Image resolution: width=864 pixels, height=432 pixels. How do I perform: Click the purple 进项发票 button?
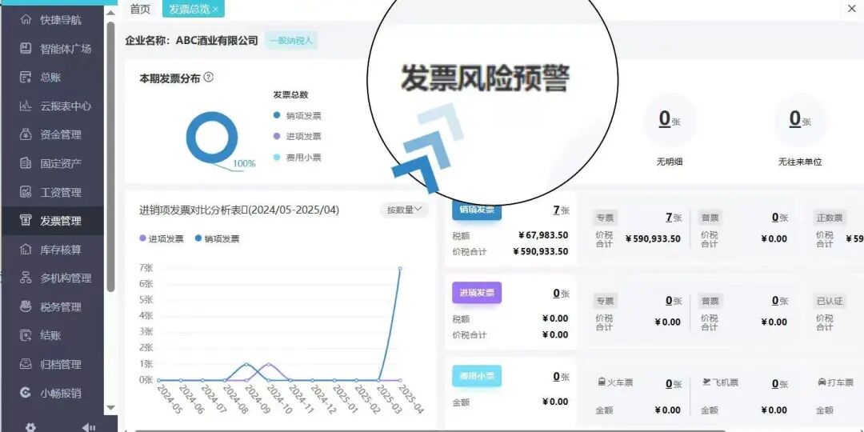point(477,293)
